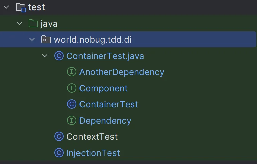Image resolution: width=257 pixels, height=164 pixels.
Task: Click the Dependency interface icon
Action: 71,121
